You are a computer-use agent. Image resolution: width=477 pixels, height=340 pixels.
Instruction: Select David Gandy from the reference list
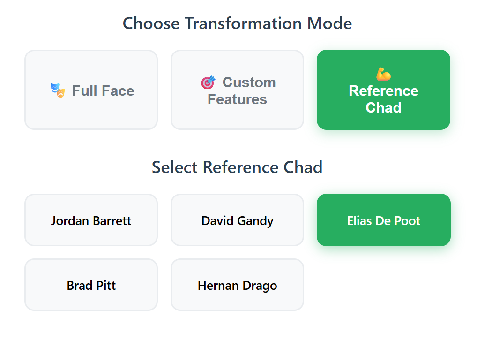[x=237, y=220]
